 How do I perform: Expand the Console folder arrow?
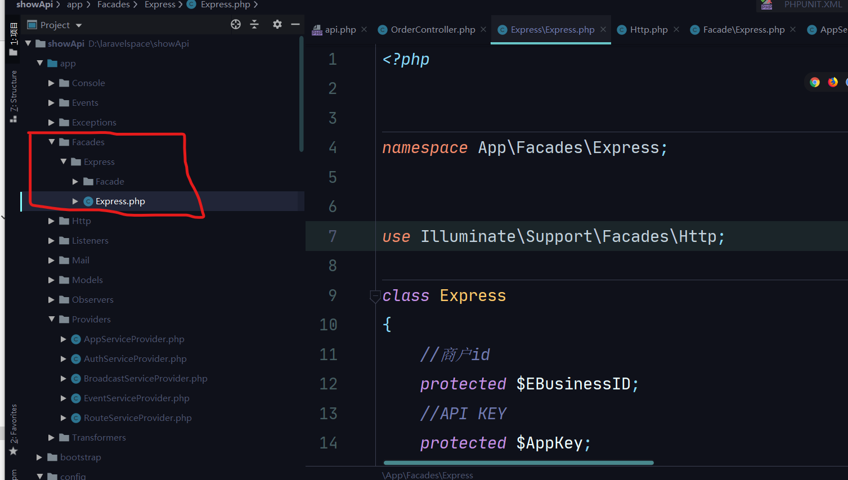point(52,83)
